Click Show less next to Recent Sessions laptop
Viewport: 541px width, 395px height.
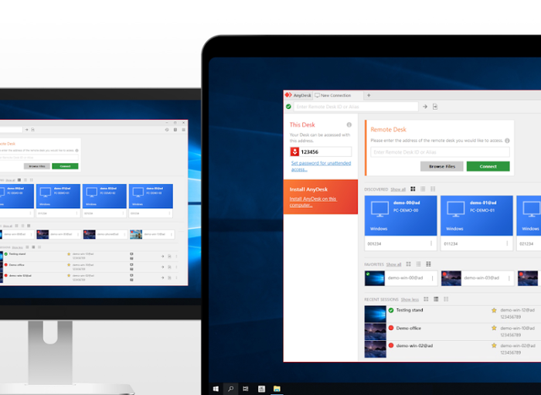[410, 299]
